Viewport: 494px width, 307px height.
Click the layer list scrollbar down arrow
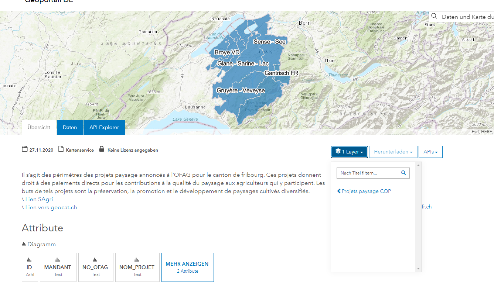419,269
